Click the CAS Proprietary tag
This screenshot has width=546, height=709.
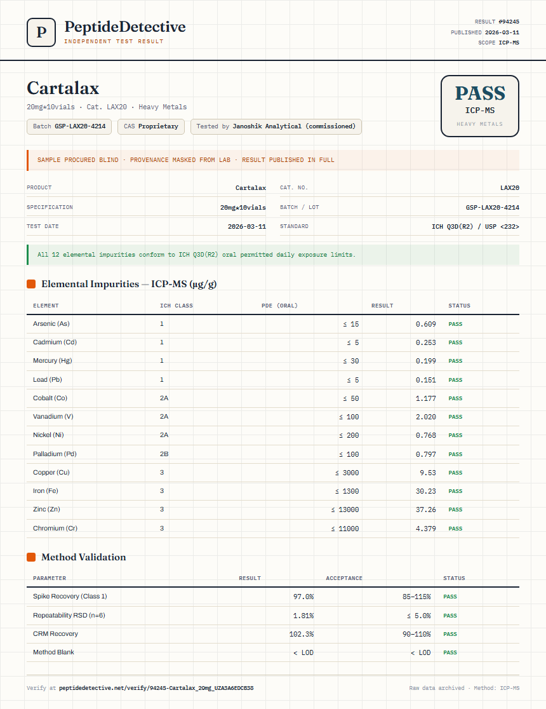click(151, 126)
